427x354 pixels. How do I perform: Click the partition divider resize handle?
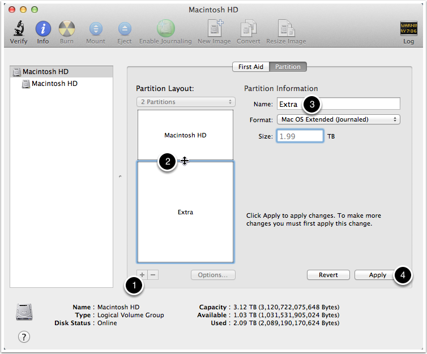pos(185,161)
